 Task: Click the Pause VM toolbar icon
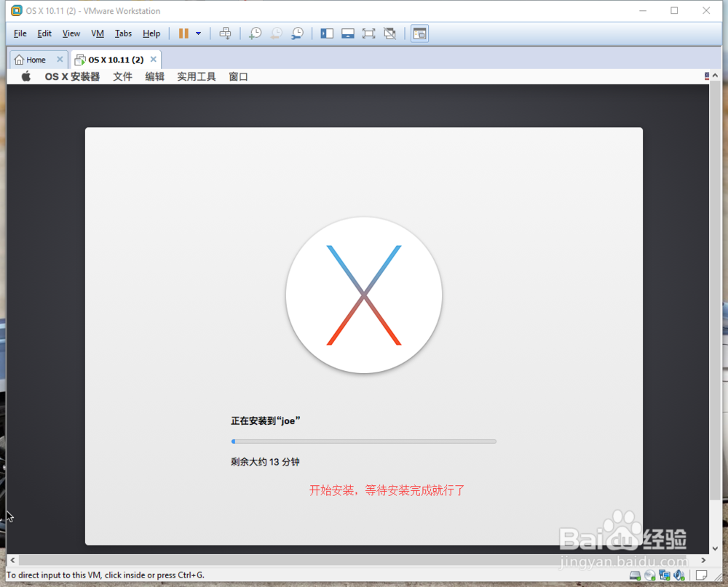tap(183, 33)
